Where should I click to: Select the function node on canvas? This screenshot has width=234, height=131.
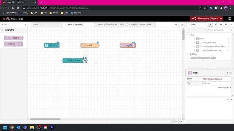pos(90,45)
